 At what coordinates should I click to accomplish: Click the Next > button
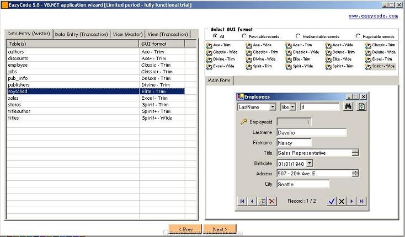click(x=220, y=229)
